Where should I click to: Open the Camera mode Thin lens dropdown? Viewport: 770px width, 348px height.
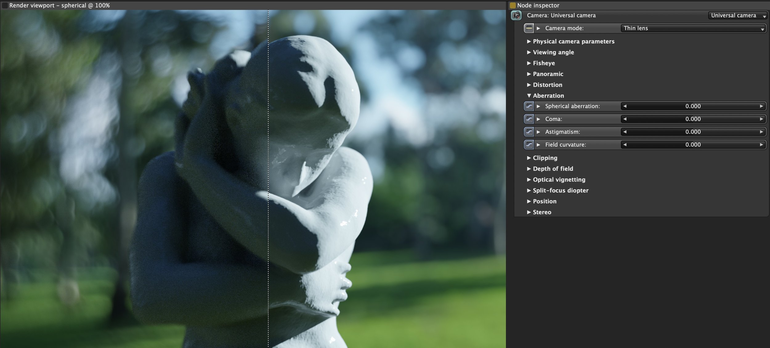[x=693, y=28]
